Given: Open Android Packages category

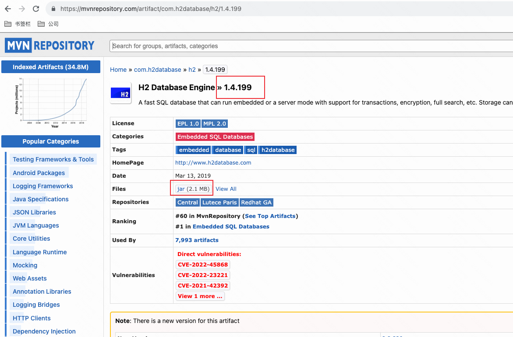Looking at the screenshot, I should click(39, 173).
